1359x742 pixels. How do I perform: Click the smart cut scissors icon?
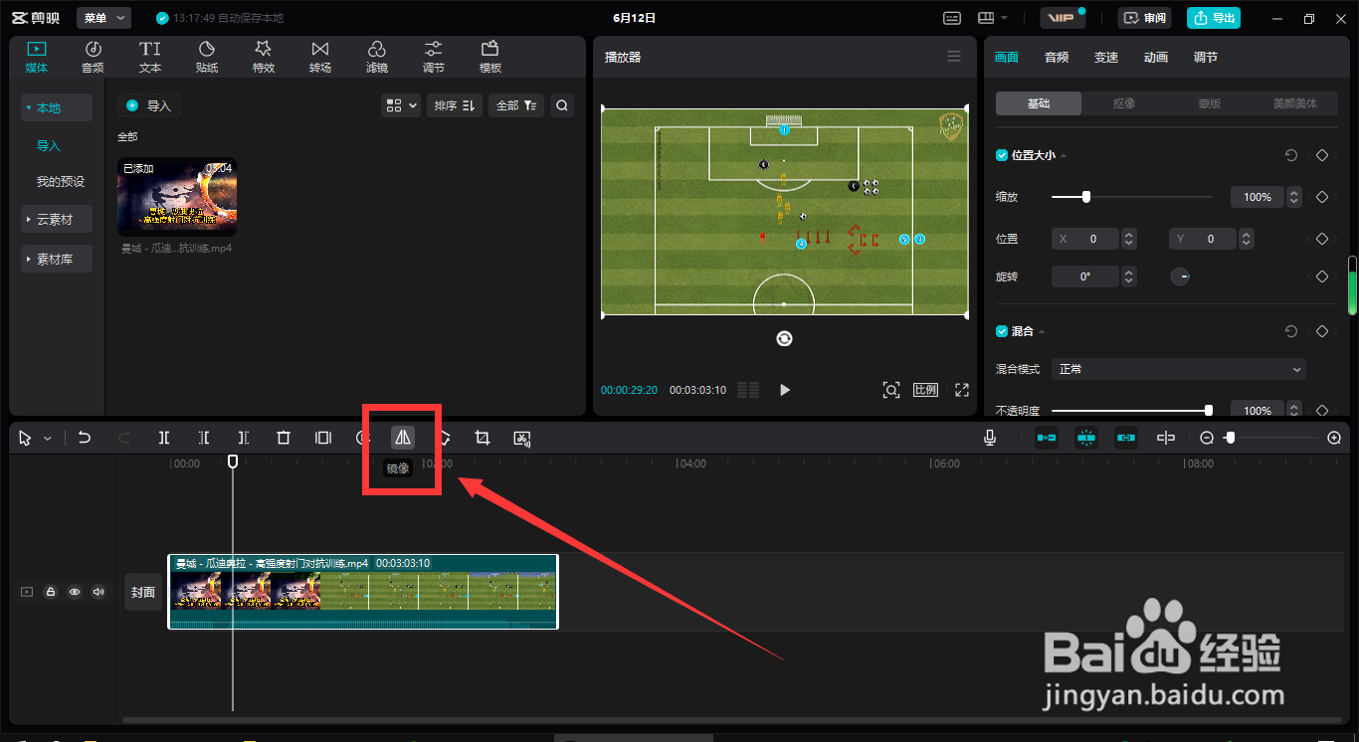(522, 438)
